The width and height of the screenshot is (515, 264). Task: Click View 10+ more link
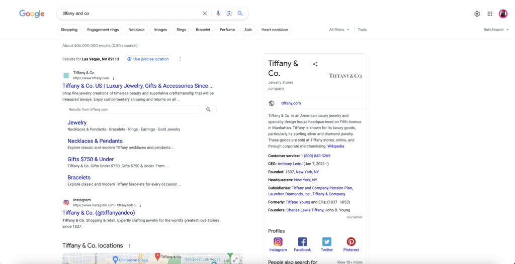point(350,262)
